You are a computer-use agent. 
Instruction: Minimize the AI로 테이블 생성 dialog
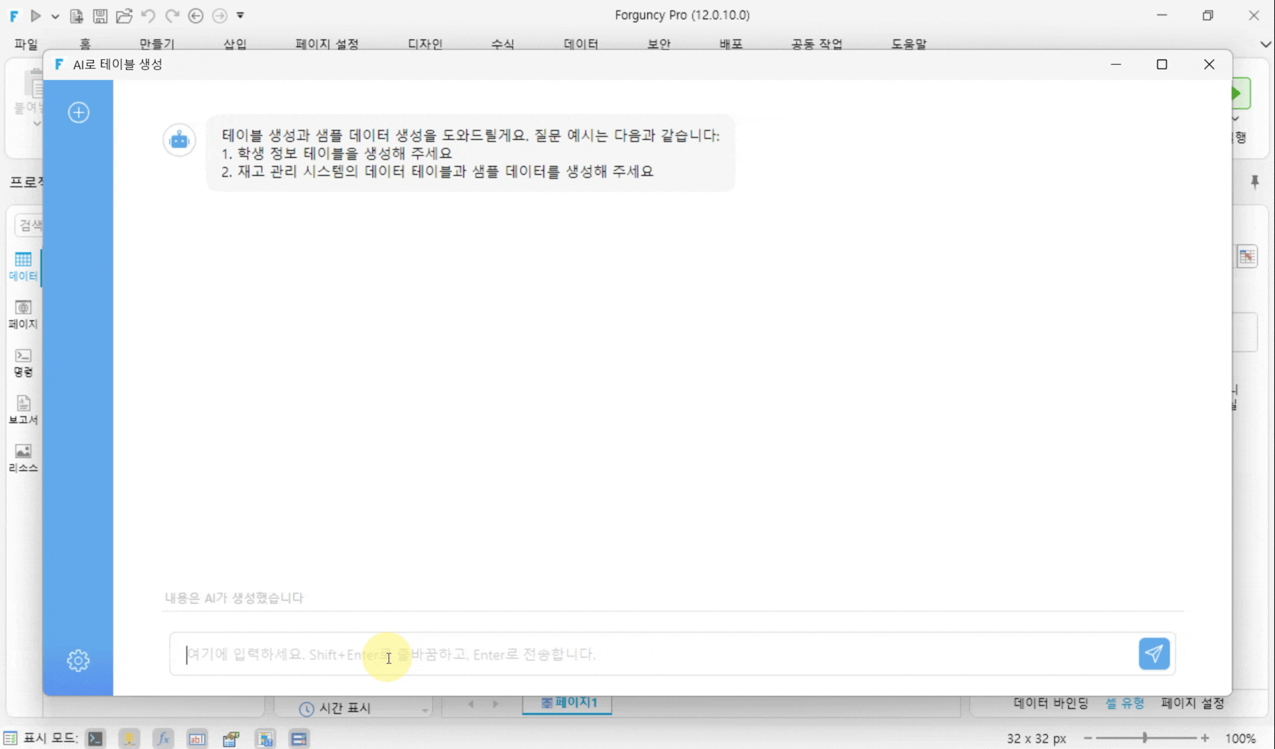(1116, 64)
